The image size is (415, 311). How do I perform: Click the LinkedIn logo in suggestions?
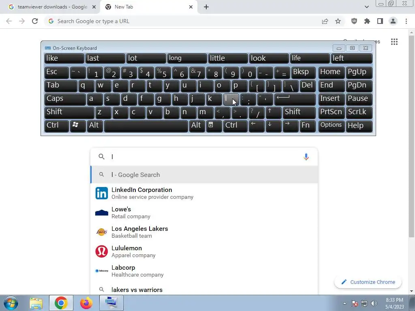tap(102, 193)
